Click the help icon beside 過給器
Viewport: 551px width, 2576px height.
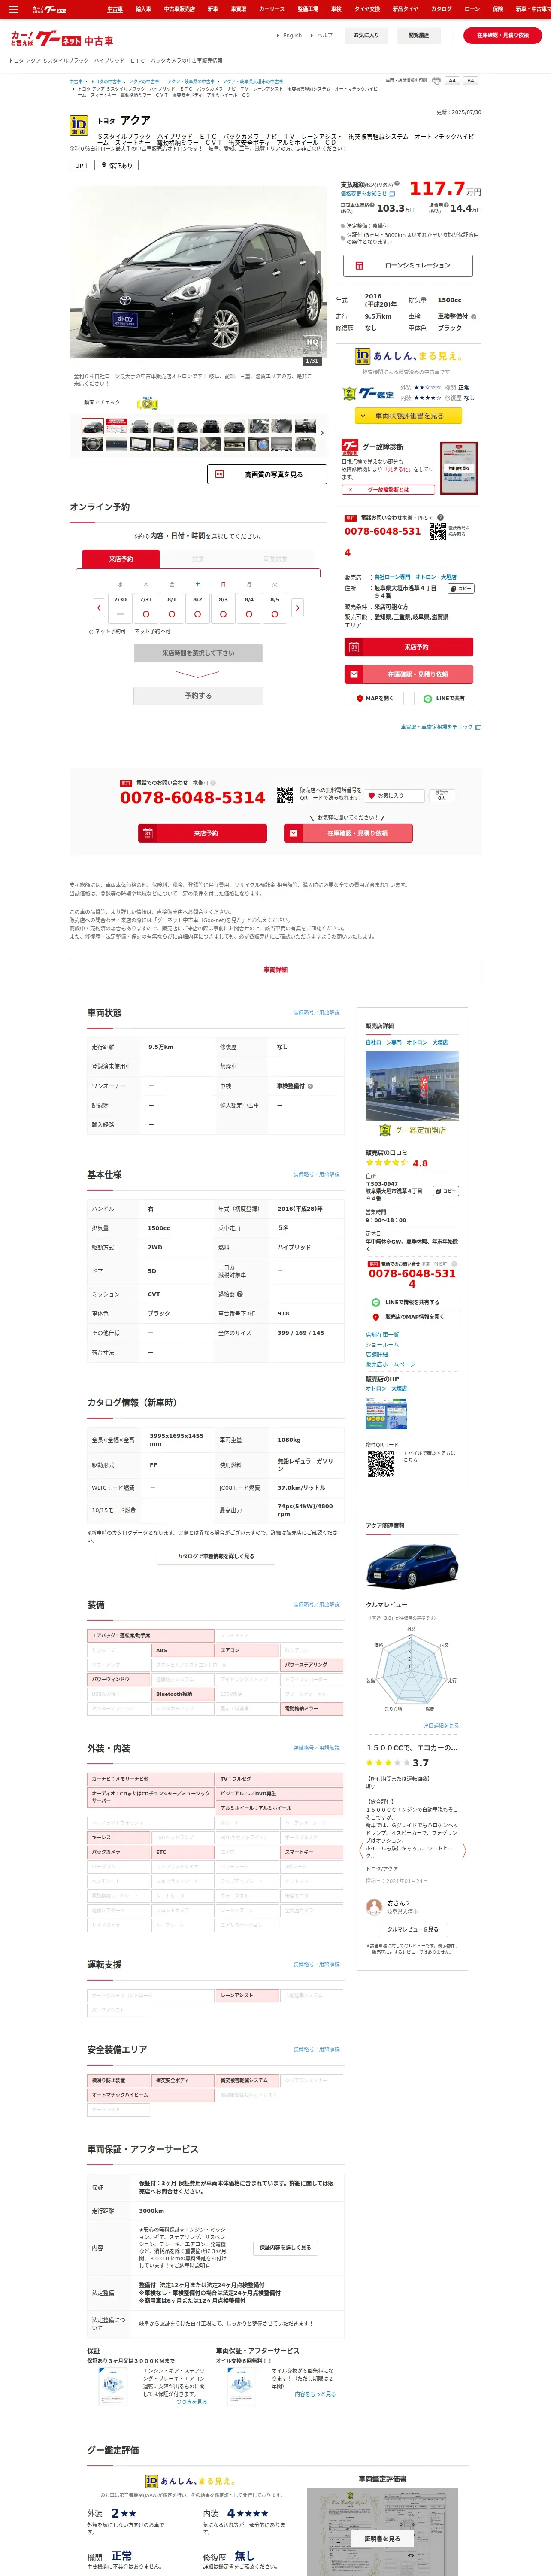coord(240,1294)
